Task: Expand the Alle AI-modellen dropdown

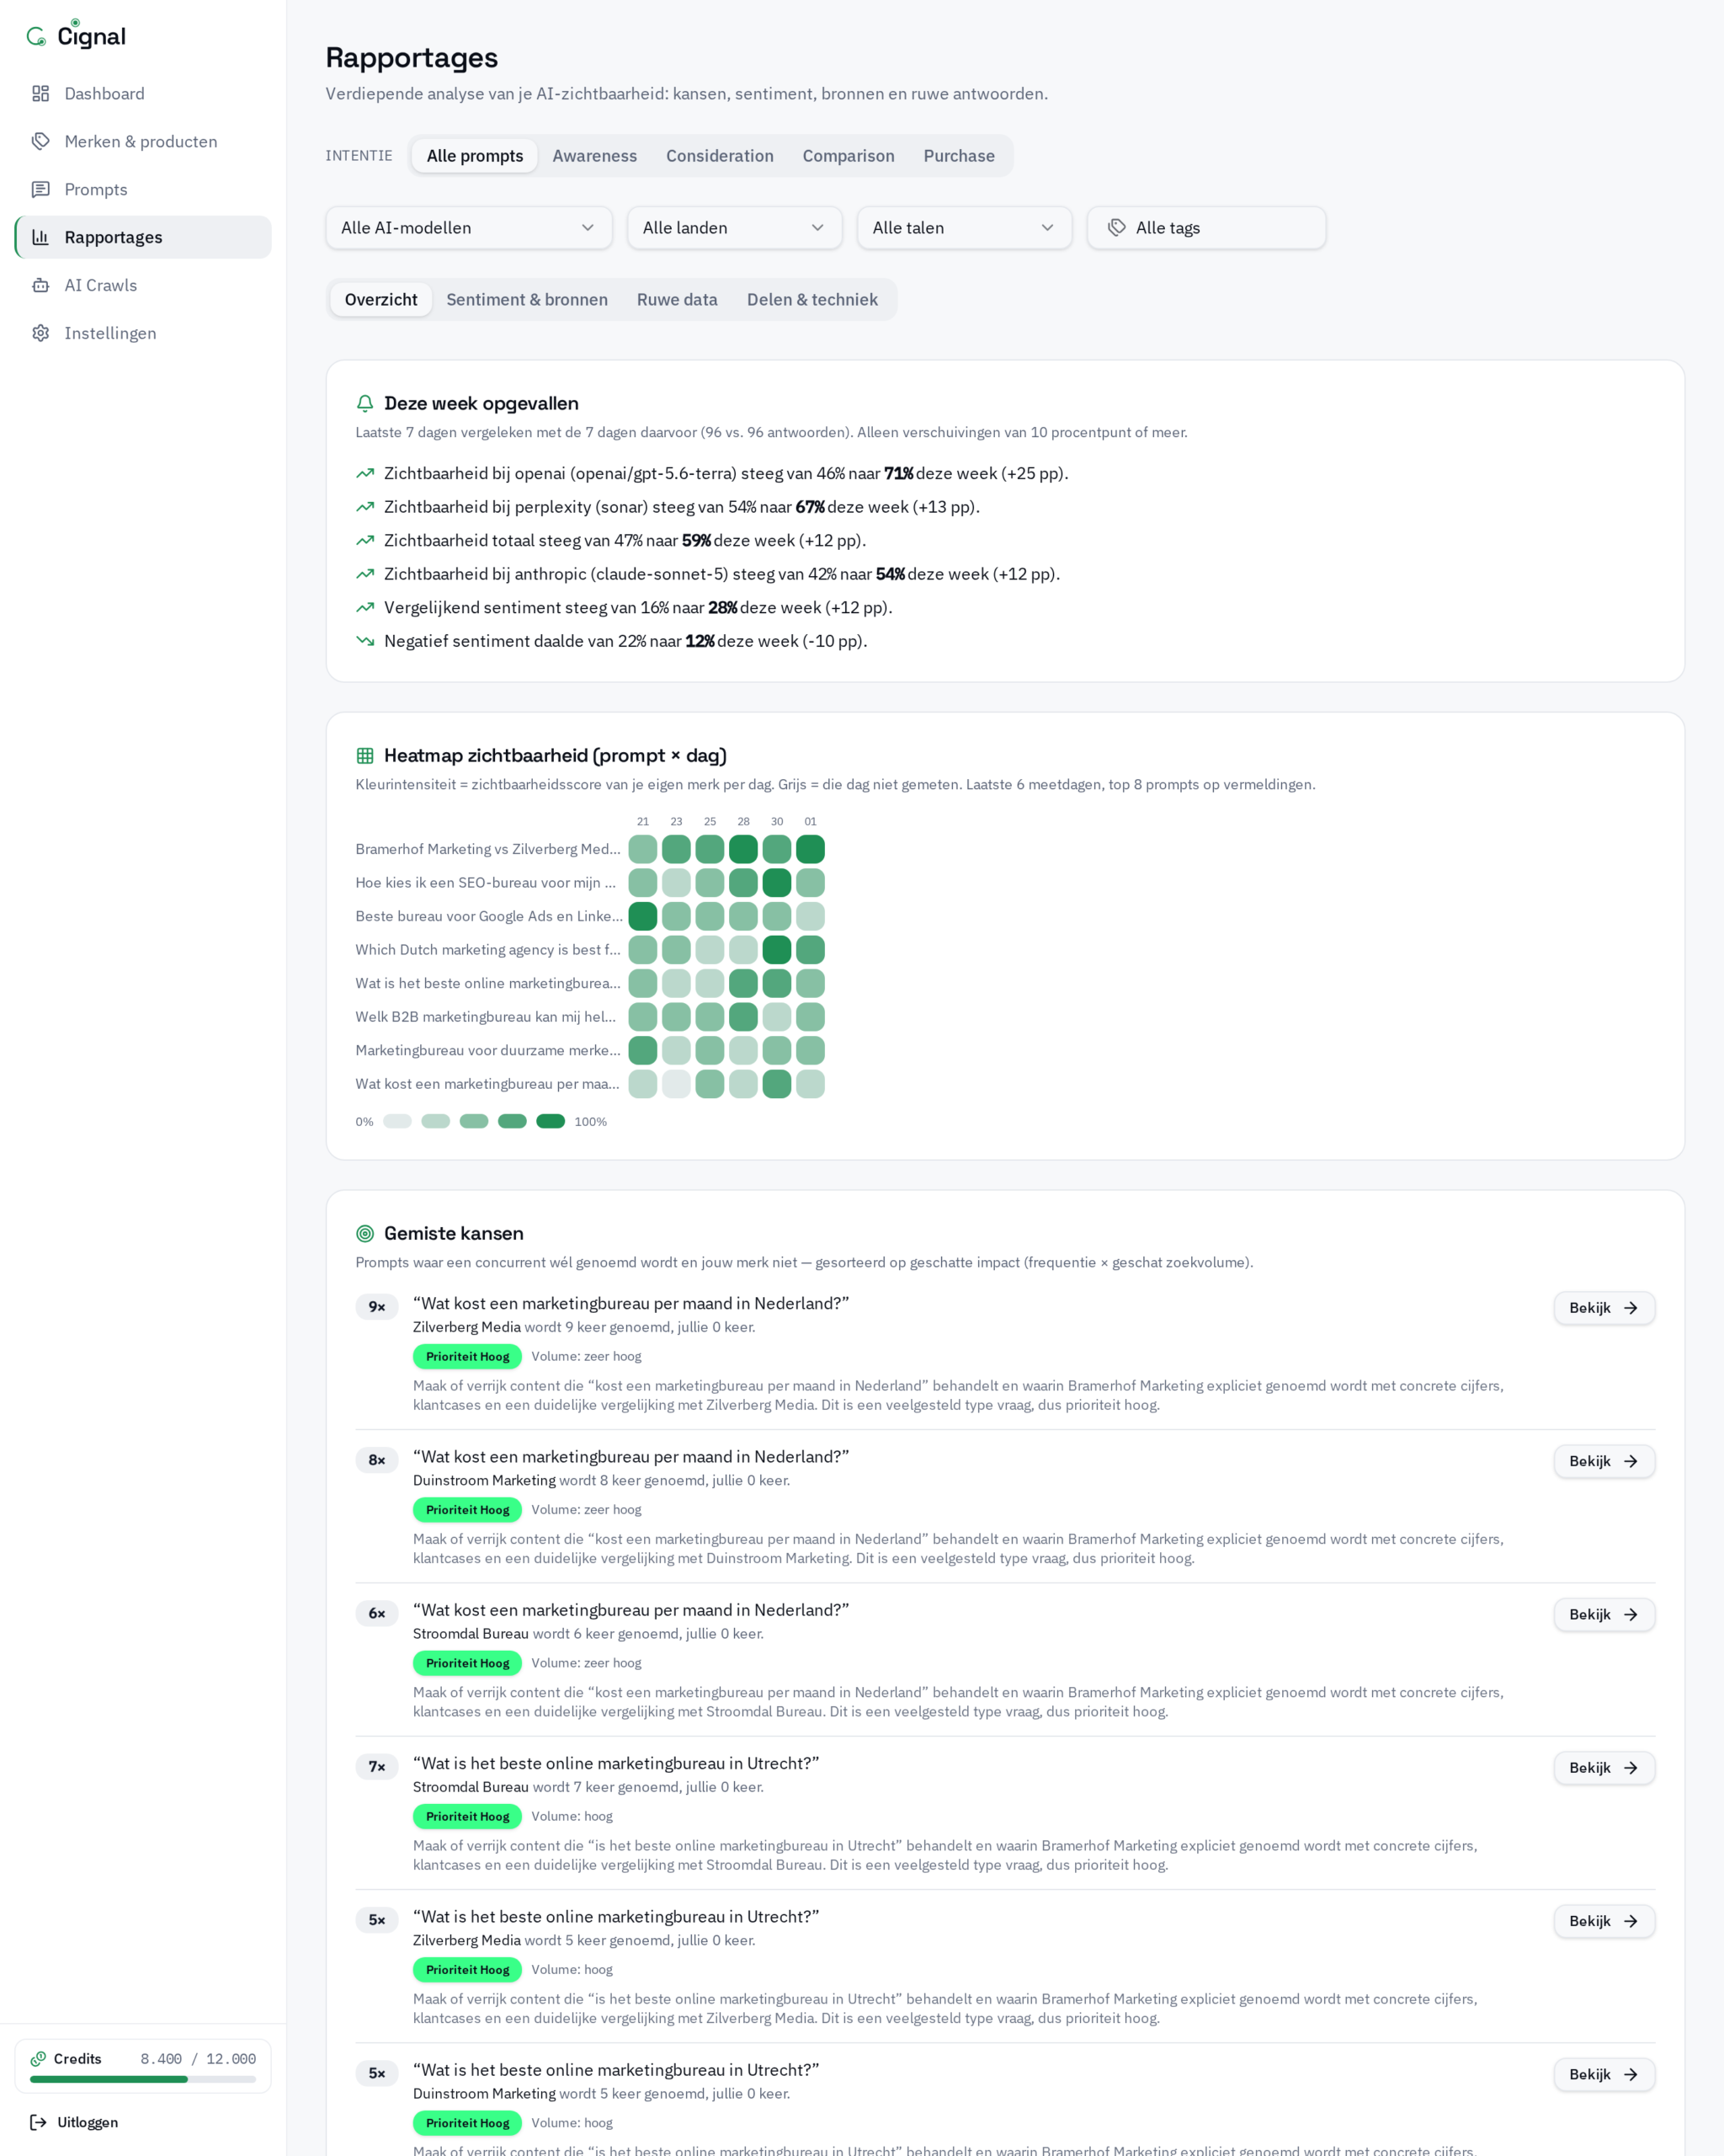Action: [469, 228]
